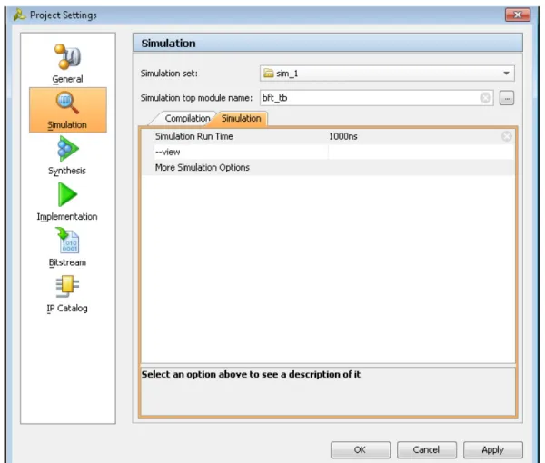Switch to the Compilation tab

[x=187, y=118]
